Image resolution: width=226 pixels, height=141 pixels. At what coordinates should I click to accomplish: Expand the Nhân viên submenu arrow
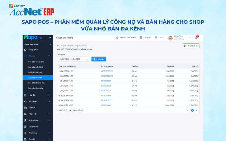point(49,114)
